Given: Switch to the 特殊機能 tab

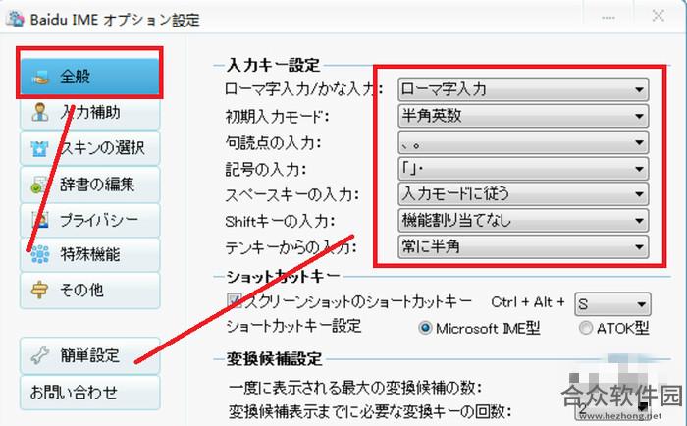Looking at the screenshot, I should 90,254.
